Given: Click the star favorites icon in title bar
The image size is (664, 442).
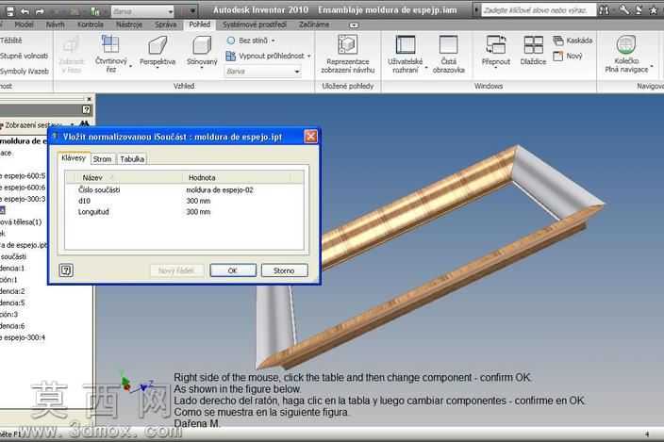Looking at the screenshot, I should [654, 10].
